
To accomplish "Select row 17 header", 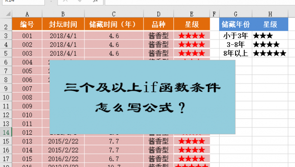I will (6, 159).
